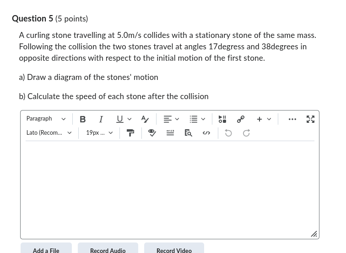Toggle bold formatting
Viewport: 346px width, 253px height.
click(83, 119)
